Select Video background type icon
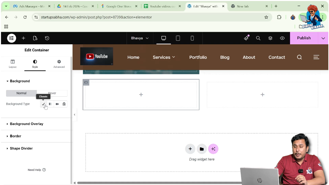Image resolution: width=329 pixels, height=185 pixels. pos(57,104)
